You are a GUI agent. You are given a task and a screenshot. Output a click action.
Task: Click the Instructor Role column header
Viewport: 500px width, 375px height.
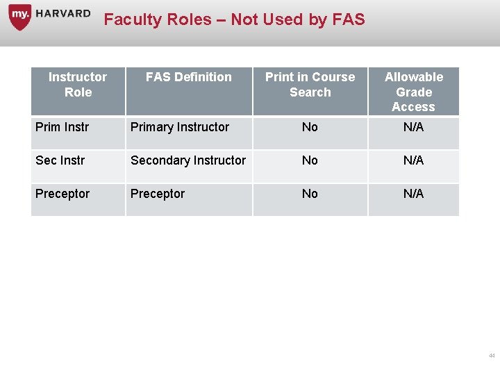(78, 85)
